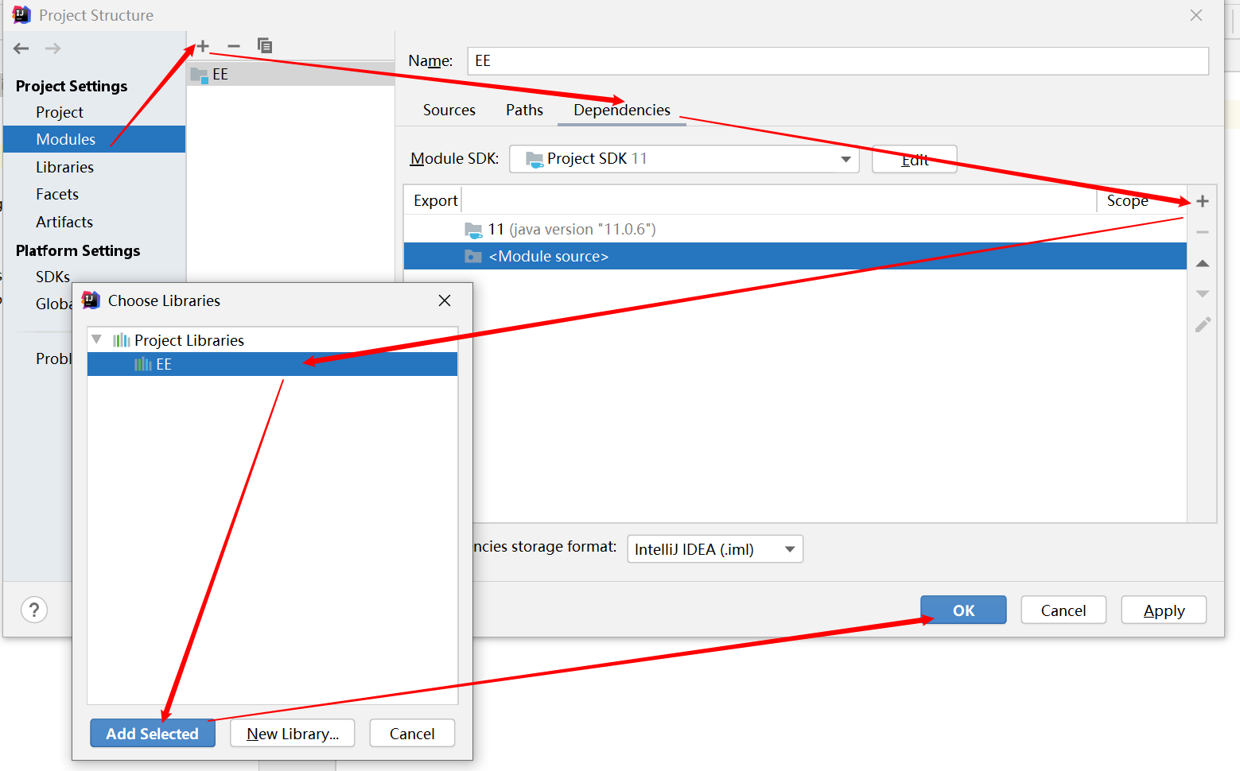Open Project settings page
This screenshot has height=771, width=1240.
(60, 112)
